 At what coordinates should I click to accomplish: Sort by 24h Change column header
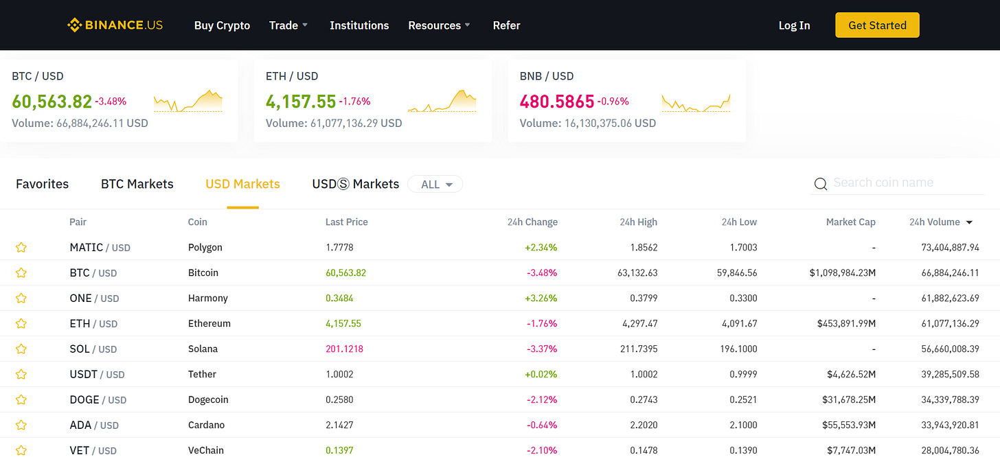pos(532,222)
